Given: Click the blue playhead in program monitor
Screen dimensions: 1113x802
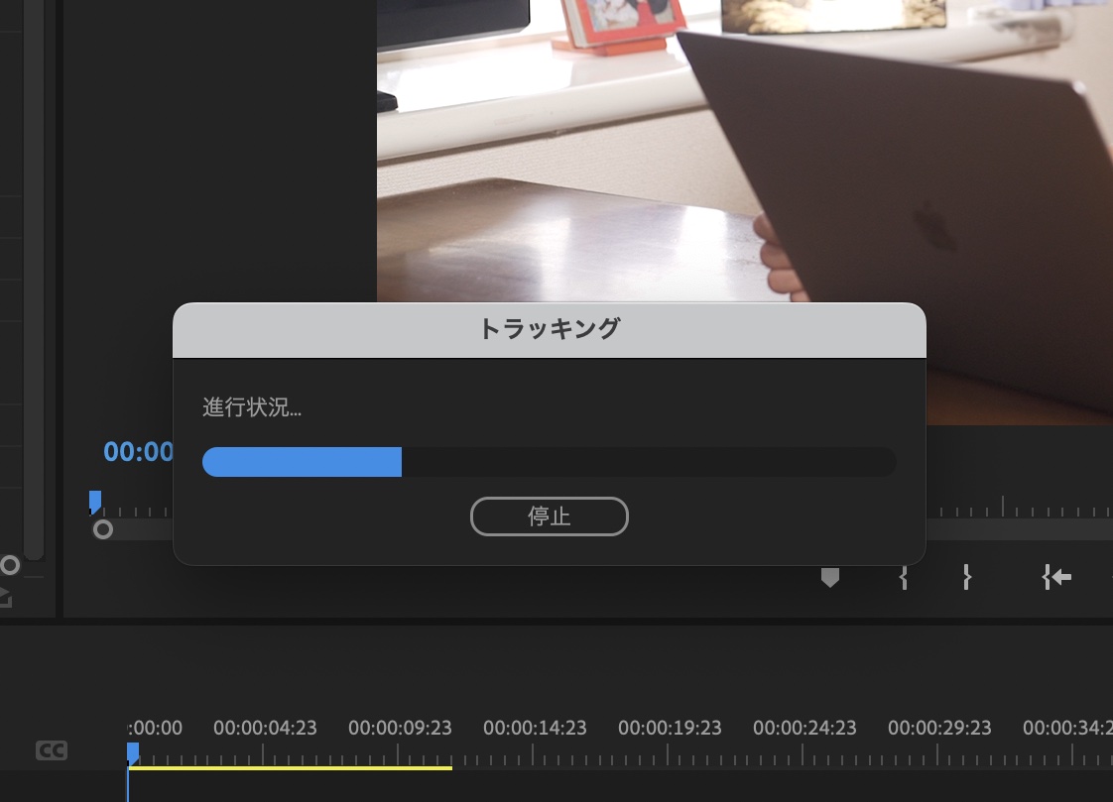Looking at the screenshot, I should pos(95,502).
